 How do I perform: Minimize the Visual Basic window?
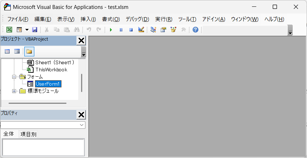tap(254, 7)
